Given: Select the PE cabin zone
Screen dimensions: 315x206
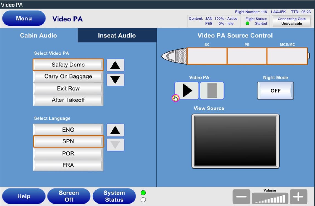Looking at the screenshot, I should (x=247, y=56).
